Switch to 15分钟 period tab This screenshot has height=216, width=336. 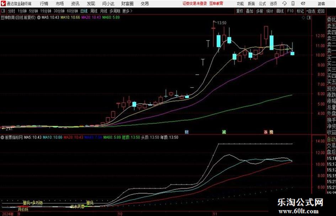(46, 11)
